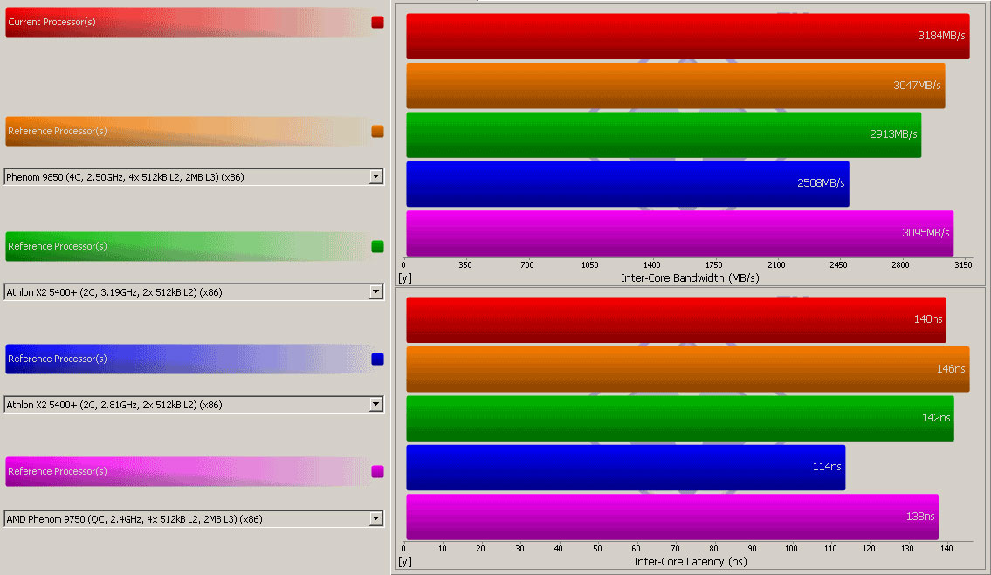
Task: Click the 140 tick on latency axis
Action: (946, 549)
